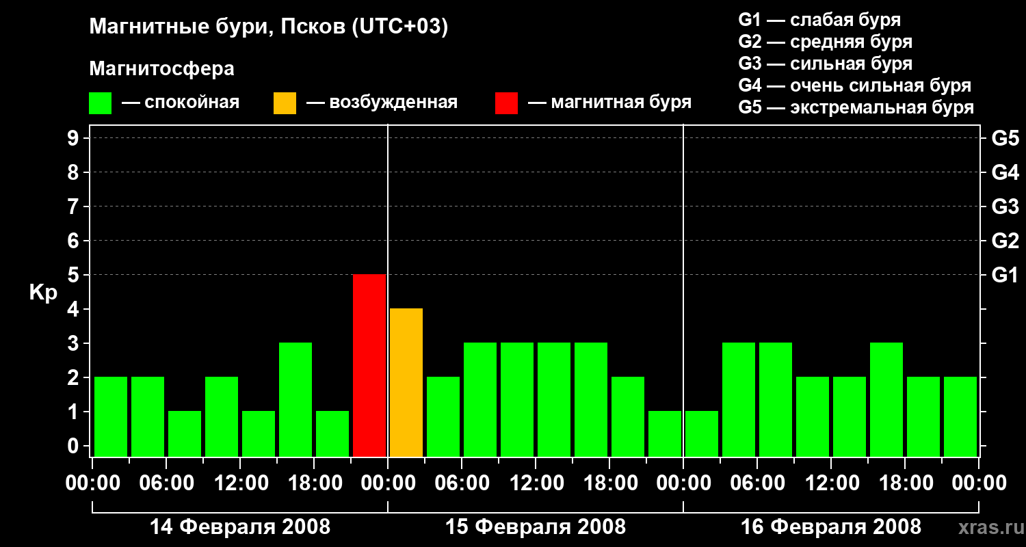Click the 'G2 — средняя буря' legend line

pos(825,42)
